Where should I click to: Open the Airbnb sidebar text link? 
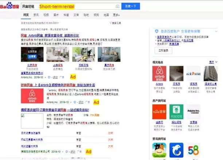(x=159, y=84)
